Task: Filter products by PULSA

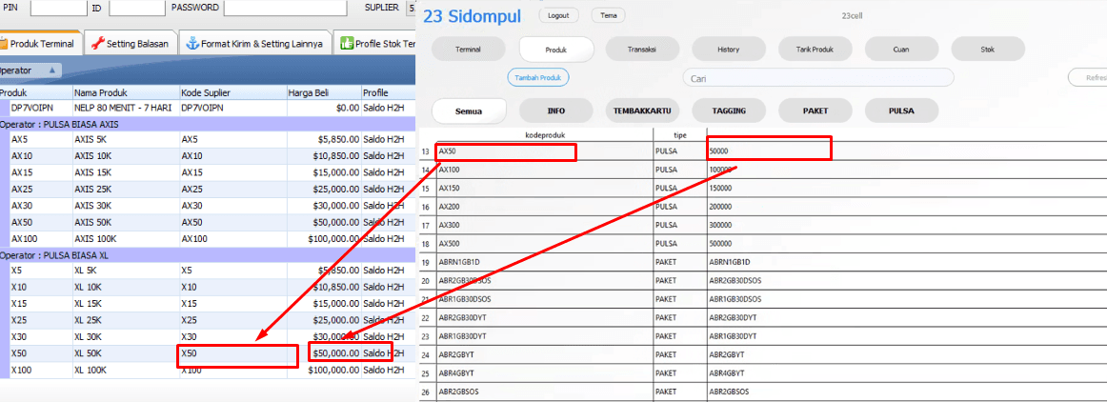Action: click(900, 111)
